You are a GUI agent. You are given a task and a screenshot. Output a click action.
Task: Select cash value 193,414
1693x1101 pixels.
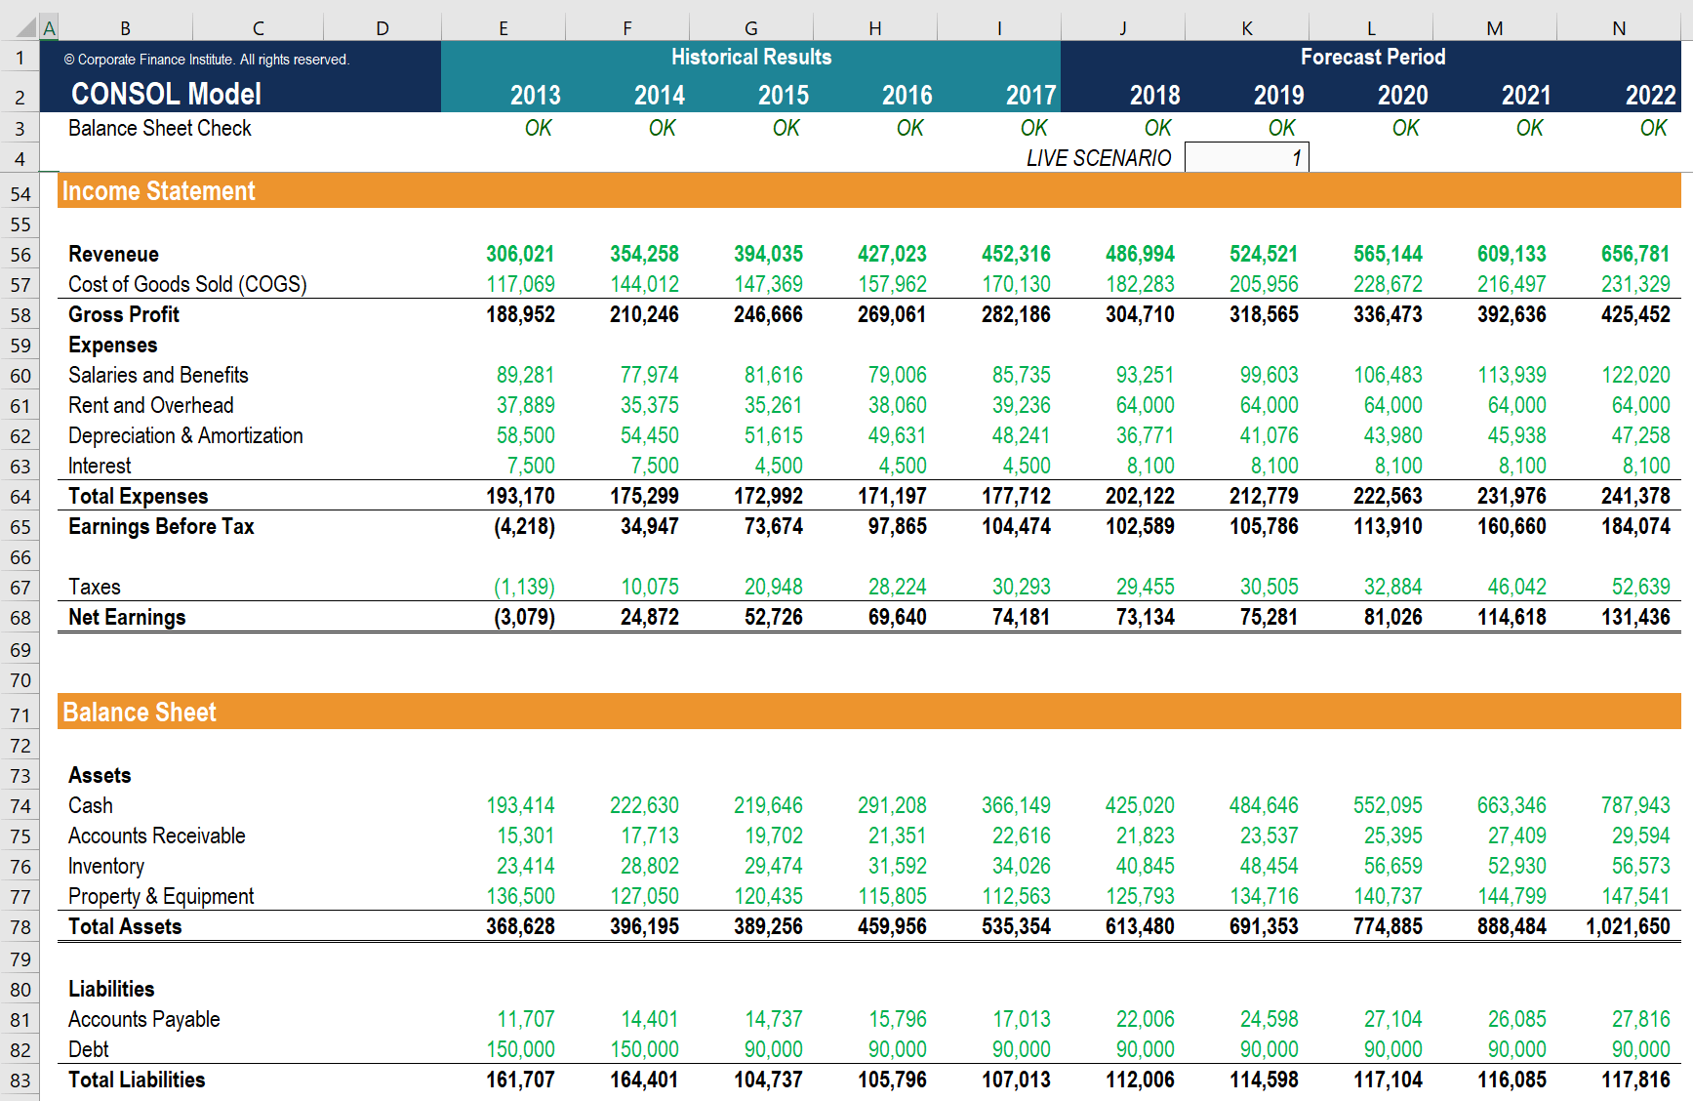[x=520, y=805]
